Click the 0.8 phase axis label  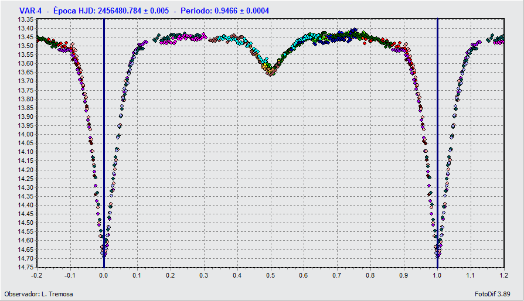coord(370,275)
